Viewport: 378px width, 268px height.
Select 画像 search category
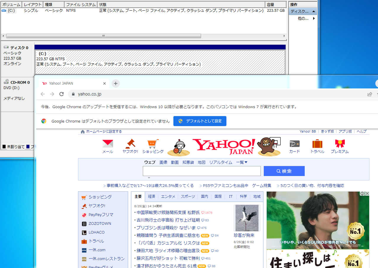click(x=163, y=162)
